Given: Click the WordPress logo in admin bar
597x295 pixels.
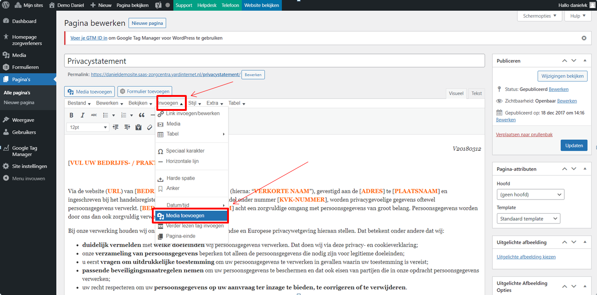Looking at the screenshot, I should tap(6, 5).
